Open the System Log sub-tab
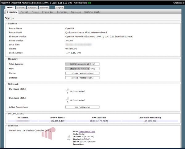Image resolution: width=185 pixels, height=149 pixels. click(x=48, y=12)
